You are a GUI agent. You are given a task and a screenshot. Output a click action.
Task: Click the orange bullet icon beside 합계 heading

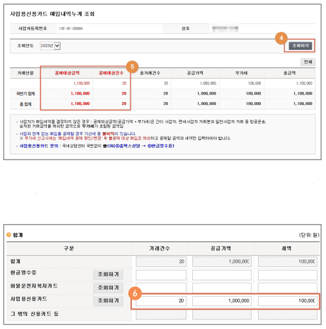coord(9,235)
